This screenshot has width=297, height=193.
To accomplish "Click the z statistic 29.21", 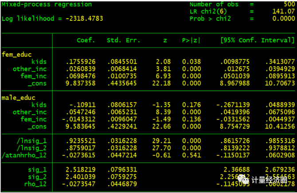I will [161, 141].
